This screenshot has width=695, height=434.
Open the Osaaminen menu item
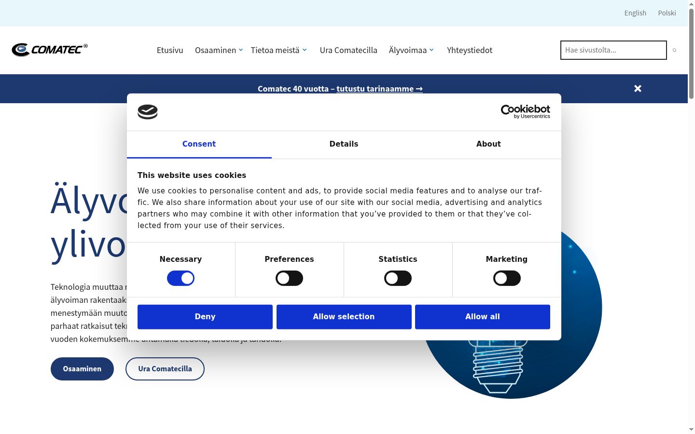point(215,50)
